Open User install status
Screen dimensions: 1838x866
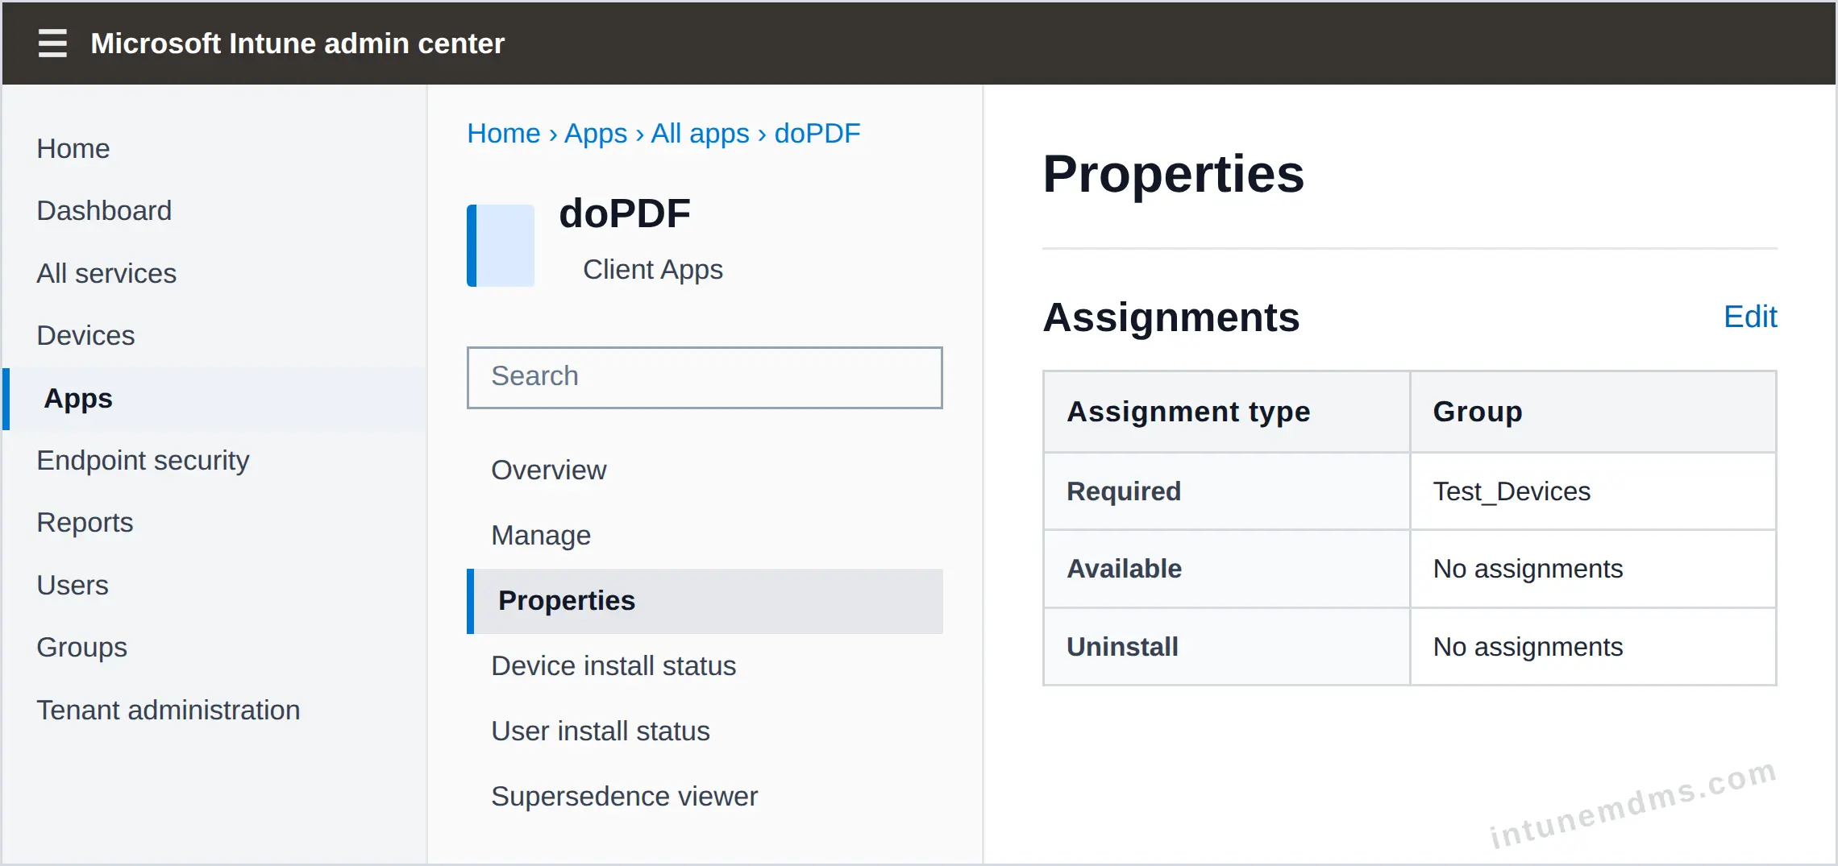pyautogui.click(x=601, y=731)
